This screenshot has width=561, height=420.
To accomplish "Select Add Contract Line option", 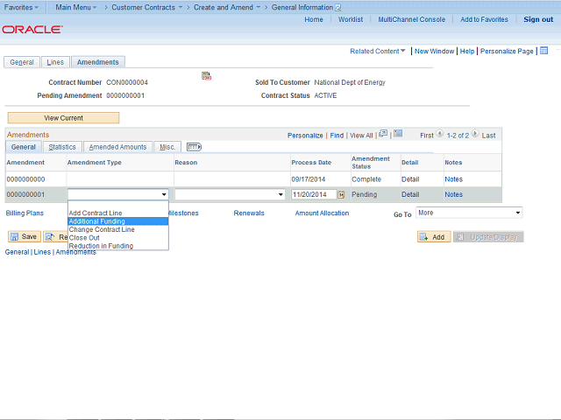I will [x=118, y=213].
